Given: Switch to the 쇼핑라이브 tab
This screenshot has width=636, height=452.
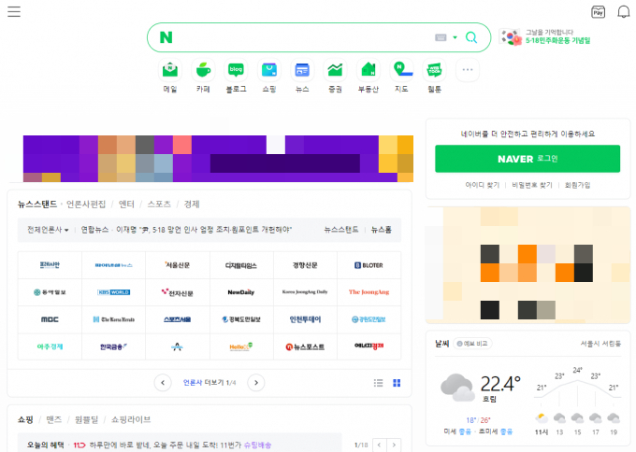Looking at the screenshot, I should 131,419.
